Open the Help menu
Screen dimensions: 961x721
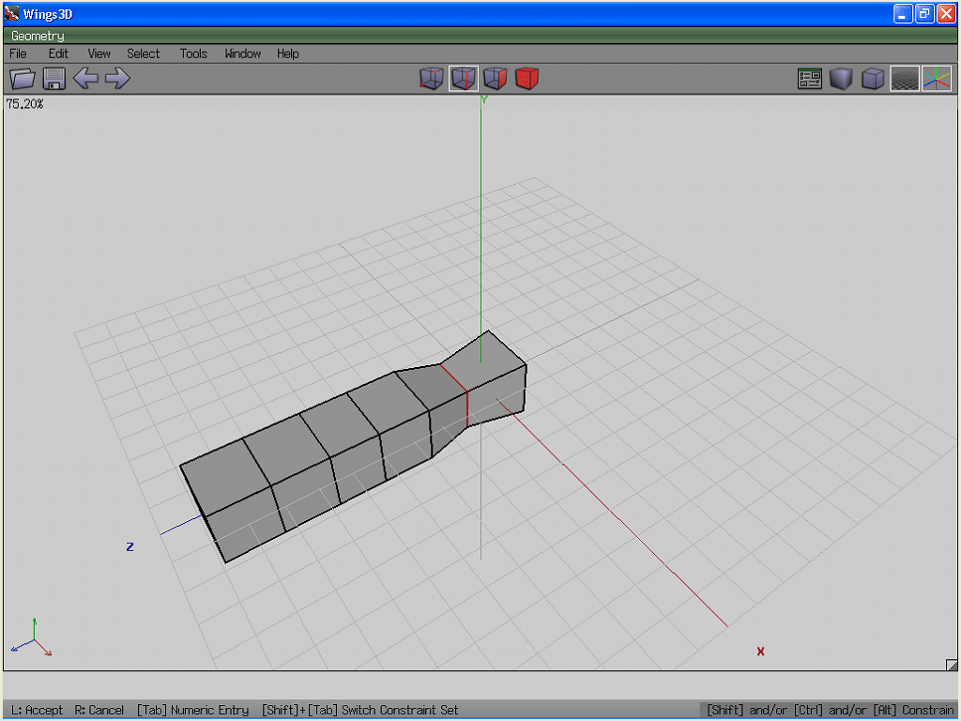(x=287, y=54)
